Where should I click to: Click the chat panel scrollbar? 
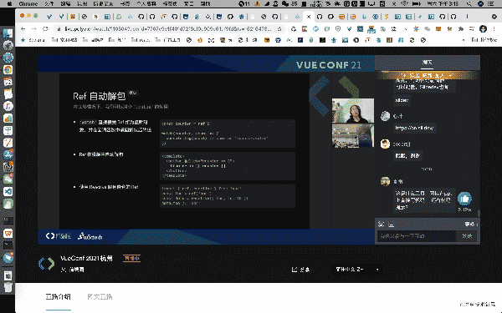(479, 212)
